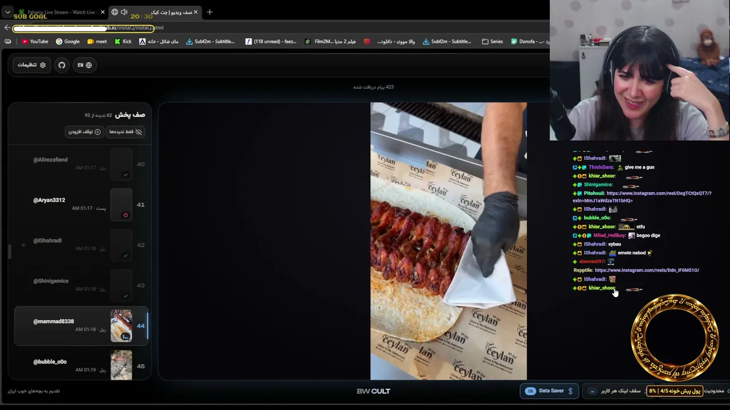Open the Series bookmarks folder
This screenshot has width=730, height=410.
tap(492, 42)
